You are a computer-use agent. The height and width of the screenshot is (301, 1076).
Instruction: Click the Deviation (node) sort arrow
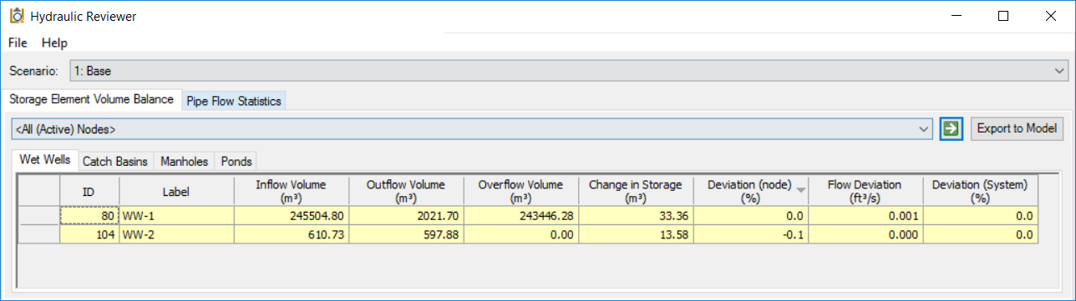click(x=801, y=190)
